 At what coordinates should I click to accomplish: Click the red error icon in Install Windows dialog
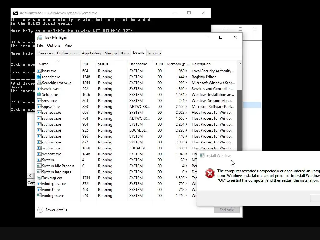pyautogui.click(x=210, y=173)
